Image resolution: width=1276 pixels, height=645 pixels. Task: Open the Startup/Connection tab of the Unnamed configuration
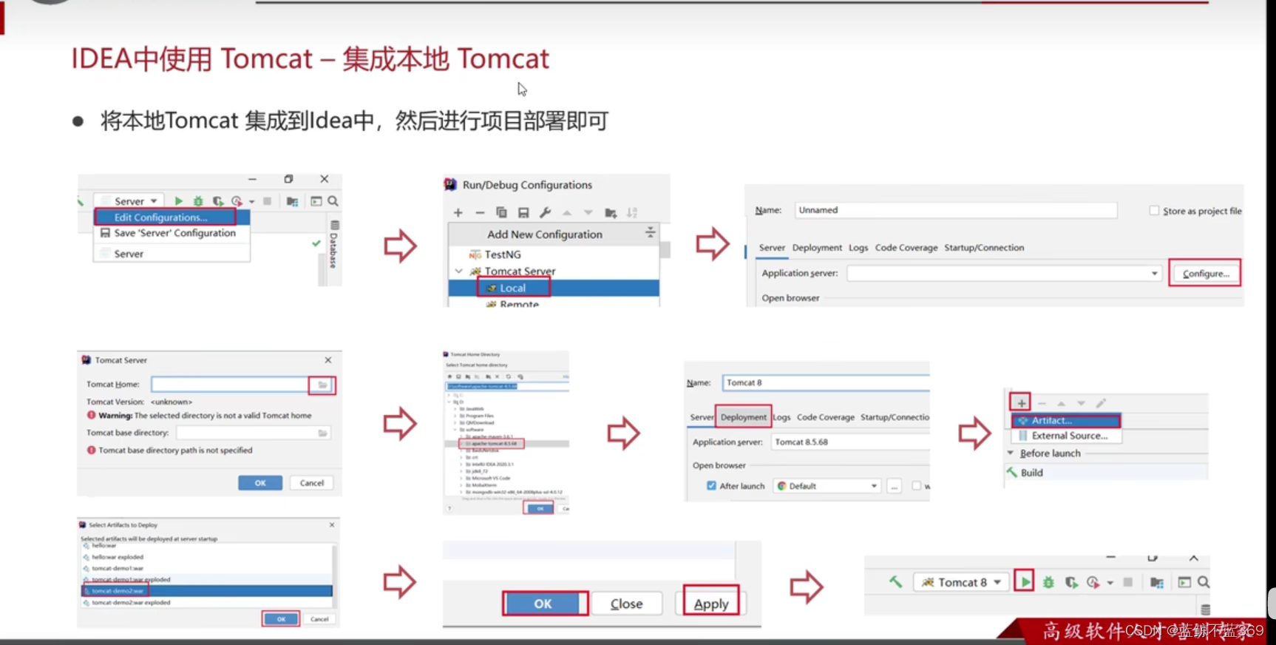[984, 248]
